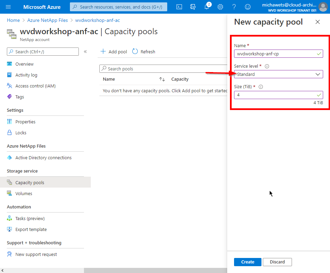Show Size (TiB) info tooltip icon

tap(261, 87)
